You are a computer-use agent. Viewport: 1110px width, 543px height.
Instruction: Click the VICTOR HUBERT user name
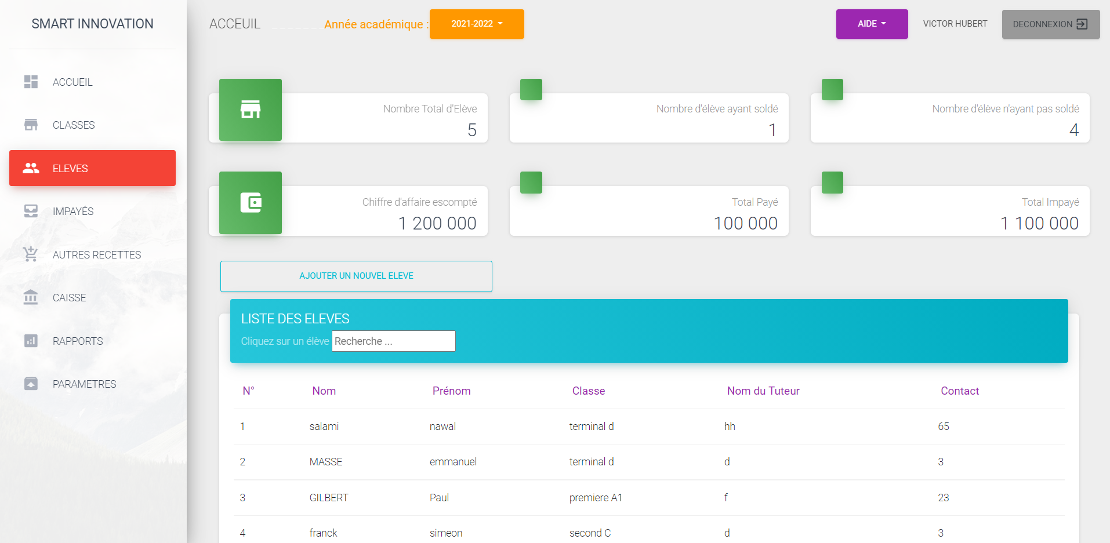(x=955, y=24)
